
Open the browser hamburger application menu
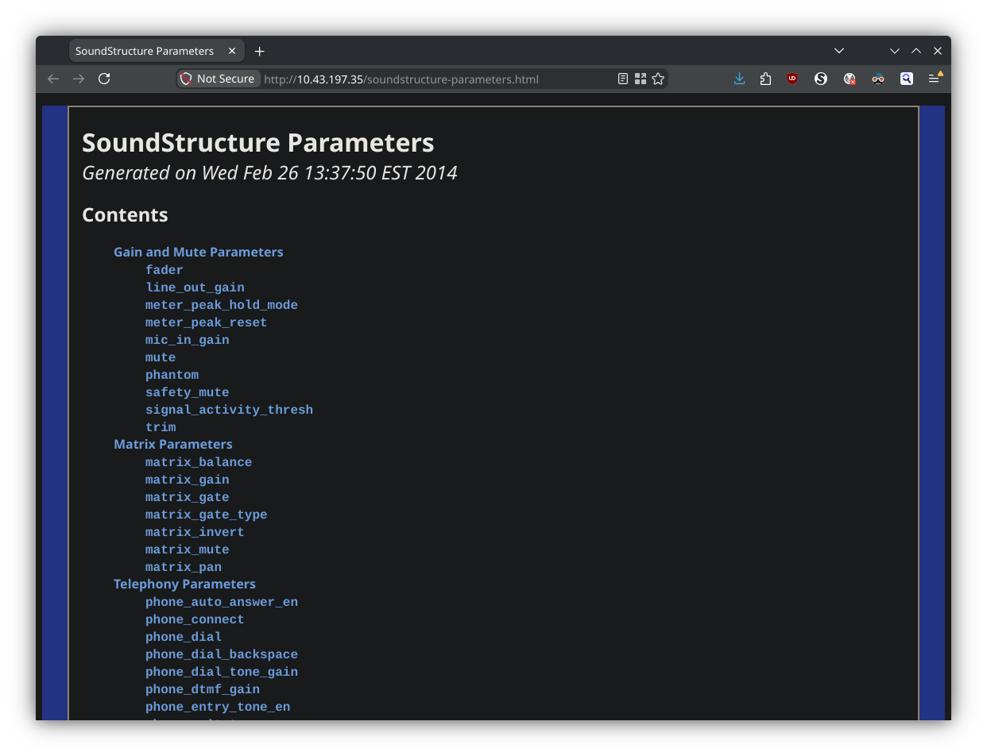(x=935, y=79)
